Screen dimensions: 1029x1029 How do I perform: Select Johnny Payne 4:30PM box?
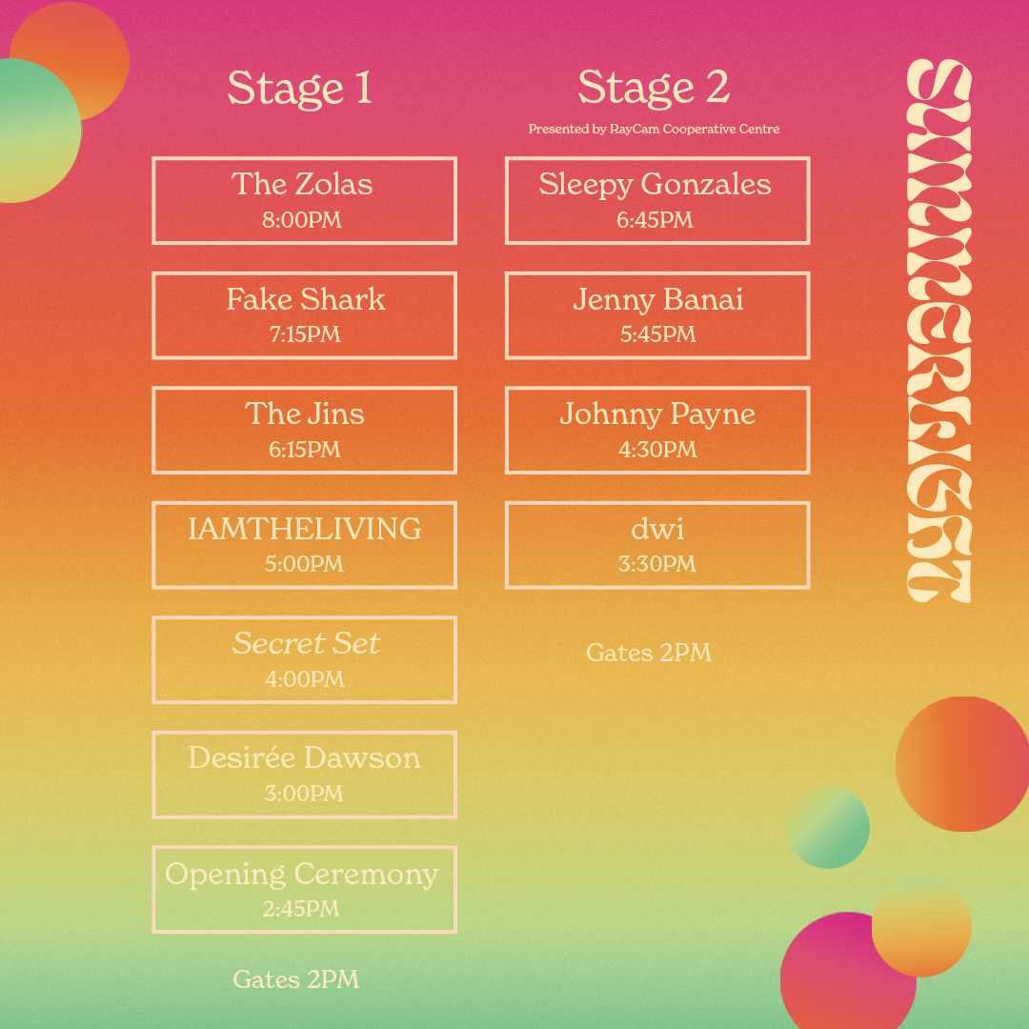point(656,431)
